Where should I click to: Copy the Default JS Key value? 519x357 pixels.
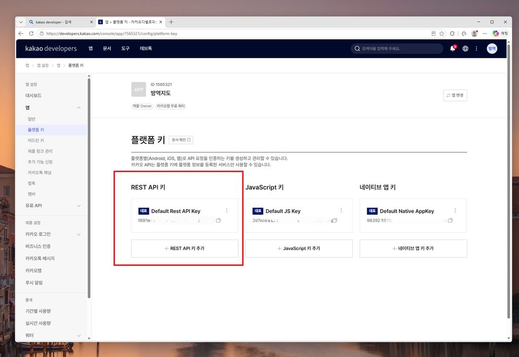pyautogui.click(x=335, y=220)
